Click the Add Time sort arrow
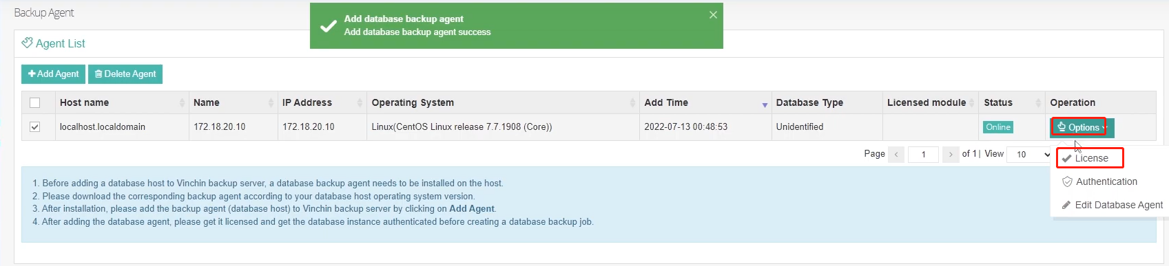This screenshot has height=266, width=1169. point(765,104)
